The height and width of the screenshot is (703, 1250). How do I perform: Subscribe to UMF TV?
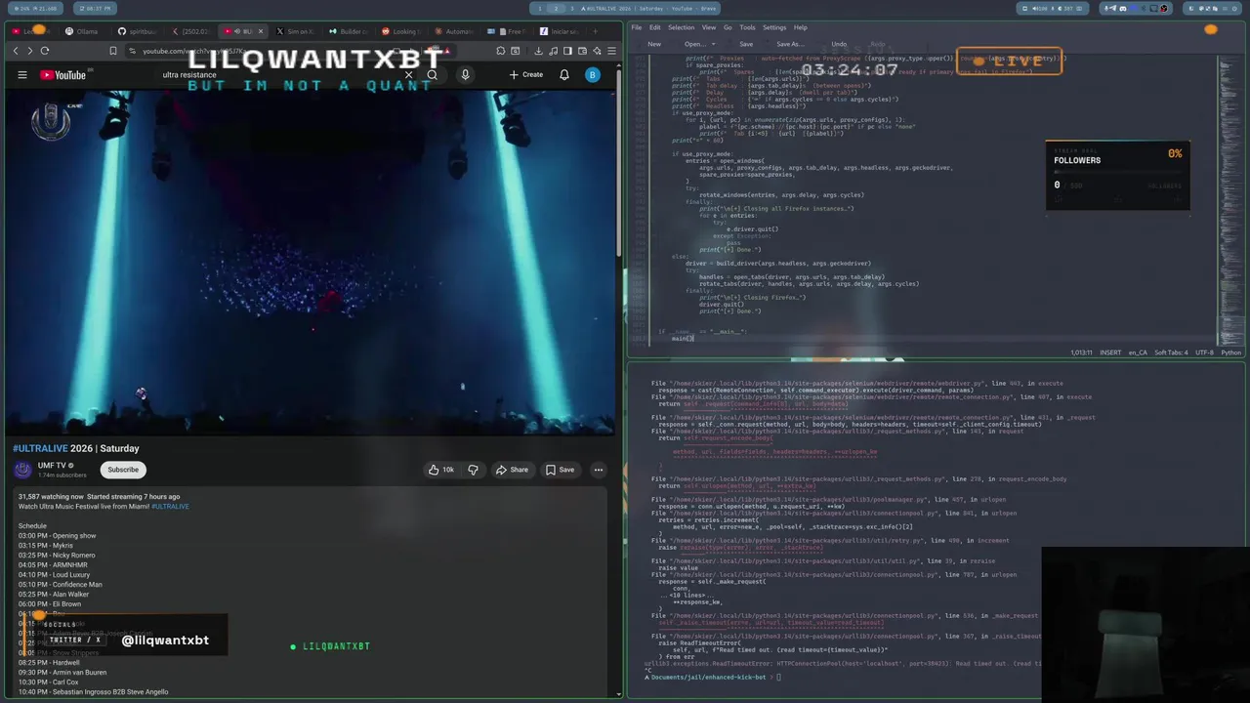point(123,470)
